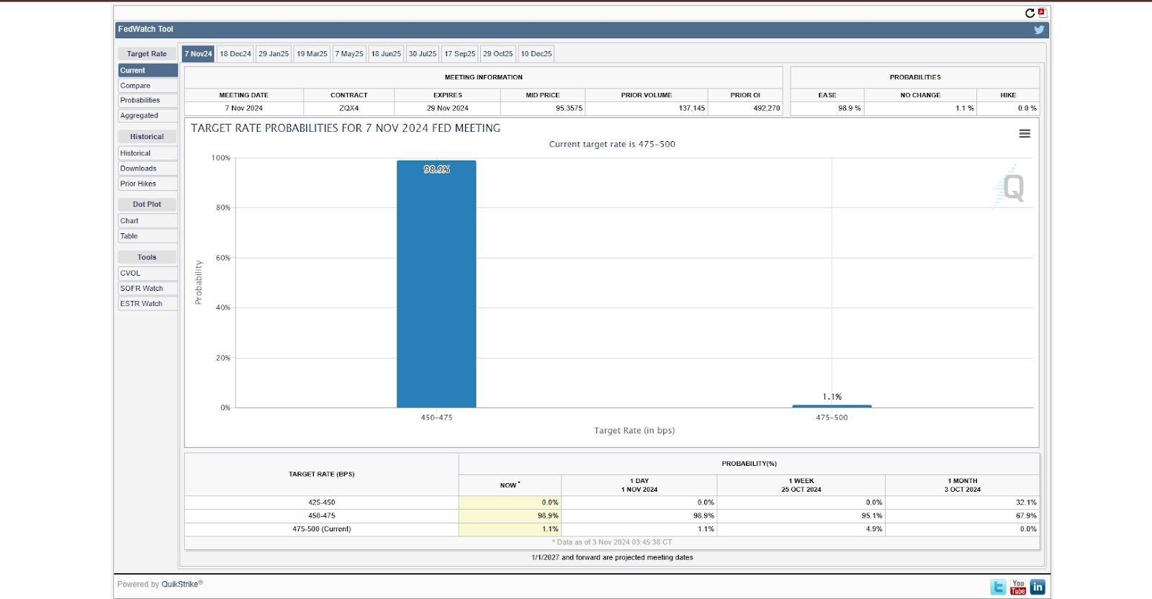Open Probabilities in the sidebar
1152x599 pixels.
point(148,101)
